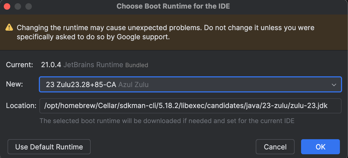The height and width of the screenshot is (158, 348).
Task: Click the gray minimize window button
Action: (18, 6)
